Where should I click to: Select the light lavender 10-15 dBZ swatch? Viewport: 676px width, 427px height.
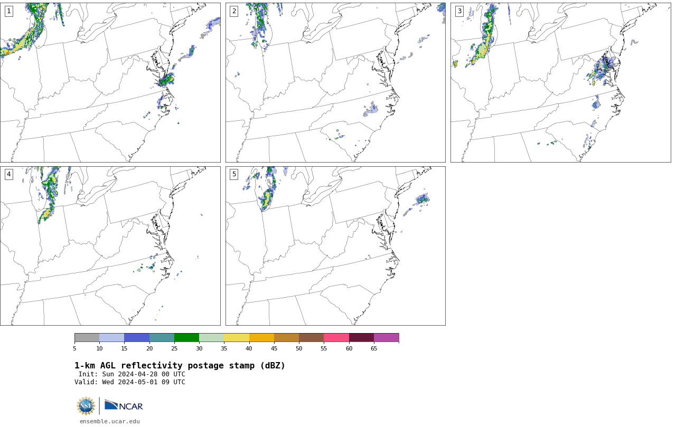(x=111, y=338)
